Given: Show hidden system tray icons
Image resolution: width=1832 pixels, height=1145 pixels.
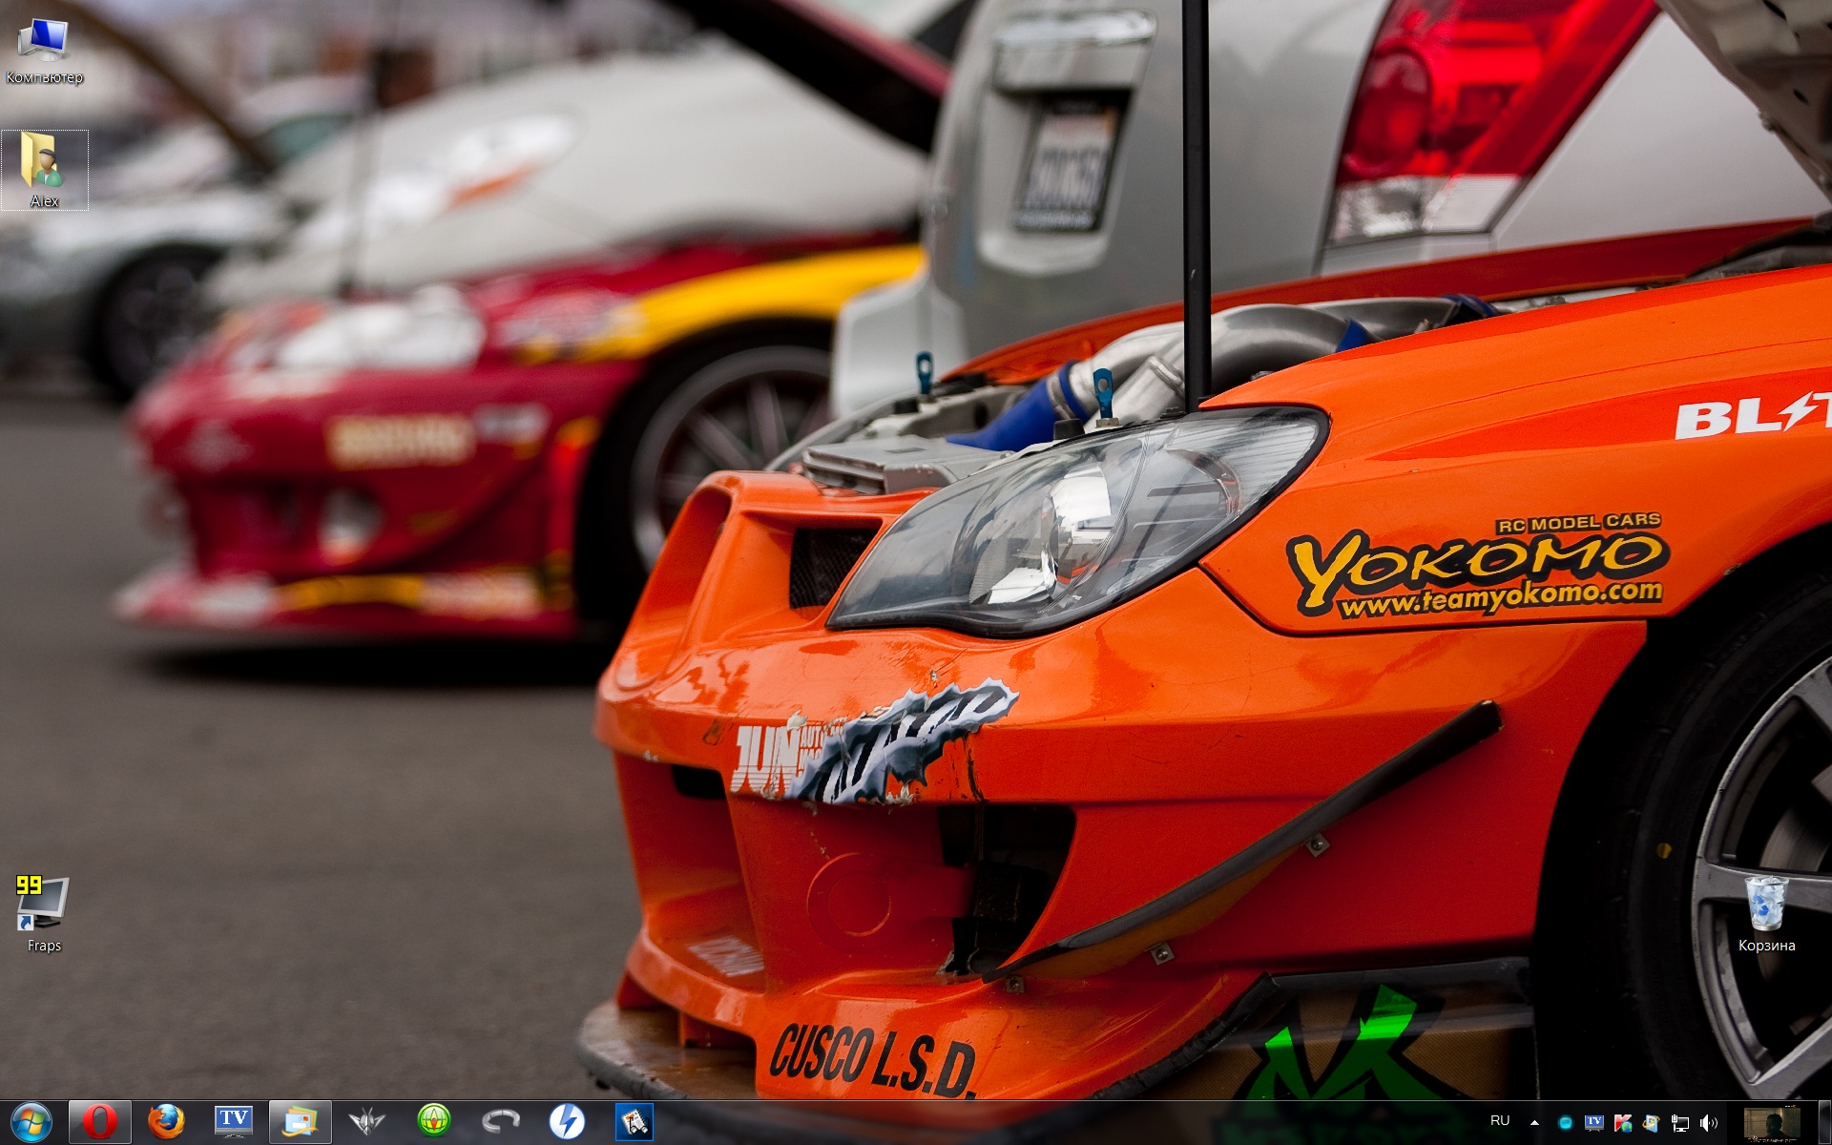Looking at the screenshot, I should pos(1534,1123).
